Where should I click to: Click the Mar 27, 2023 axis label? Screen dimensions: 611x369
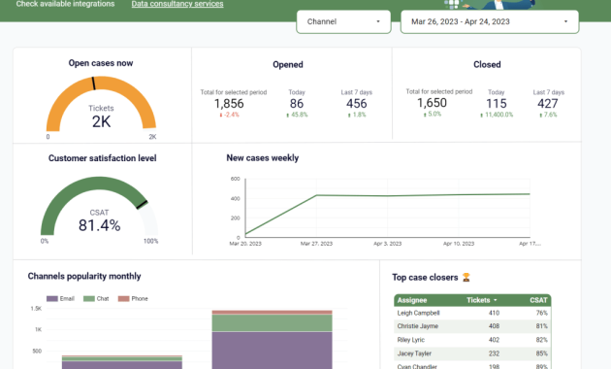click(x=316, y=244)
